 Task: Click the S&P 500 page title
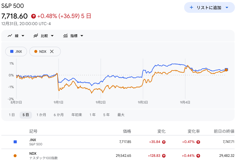[13, 6]
